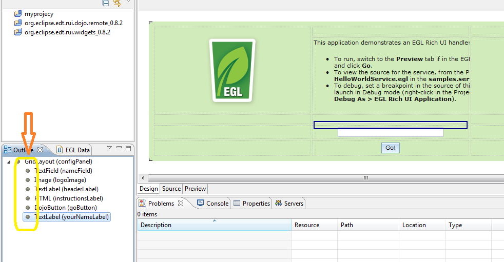Select the highlighted yourNameLabel box in the designer
This screenshot has width=504, height=262.
tap(391, 125)
